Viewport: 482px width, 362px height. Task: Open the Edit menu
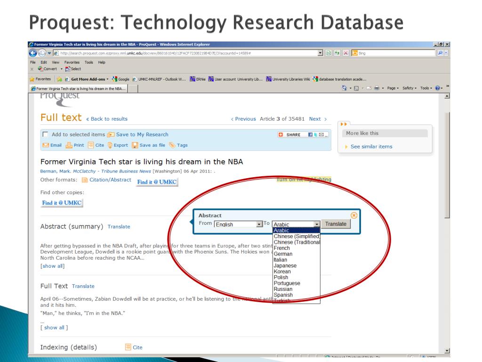(x=44, y=62)
